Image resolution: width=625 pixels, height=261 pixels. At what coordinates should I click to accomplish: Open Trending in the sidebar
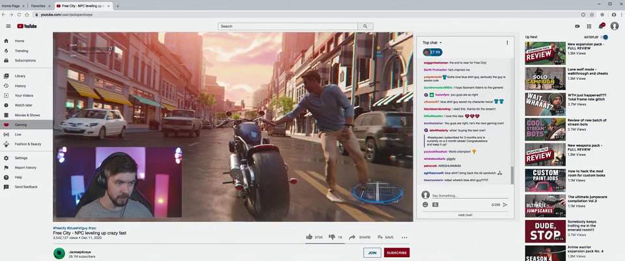pos(26,51)
